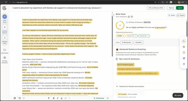Click the purple circle icon in the floating panel

tap(184, 58)
